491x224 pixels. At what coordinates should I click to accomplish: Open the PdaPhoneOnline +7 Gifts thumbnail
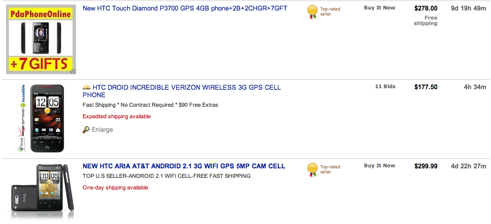pos(41,39)
